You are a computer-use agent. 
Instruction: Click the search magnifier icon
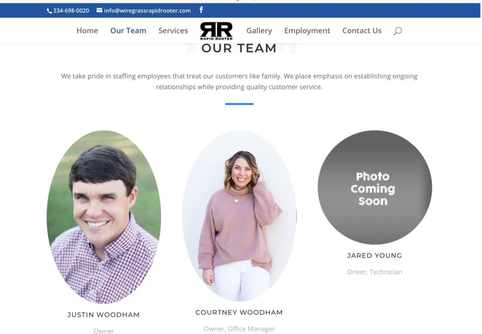(x=398, y=31)
